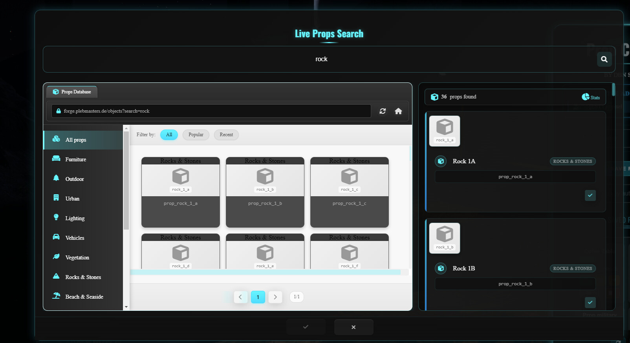Click the horizontal scrollbar under prop grid
Image resolution: width=630 pixels, height=343 pixels.
265,272
